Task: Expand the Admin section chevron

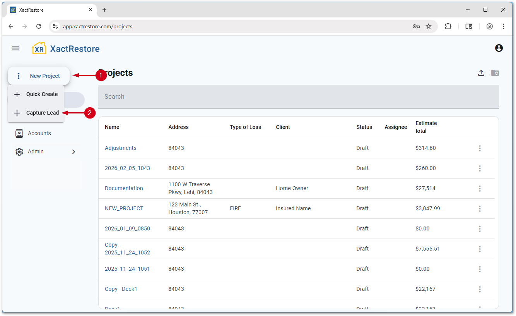Action: click(x=73, y=151)
